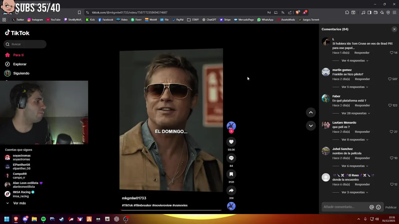This screenshot has width=399, height=224.
Task: Click the #moviereview hashtag
Action: (x=161, y=205)
